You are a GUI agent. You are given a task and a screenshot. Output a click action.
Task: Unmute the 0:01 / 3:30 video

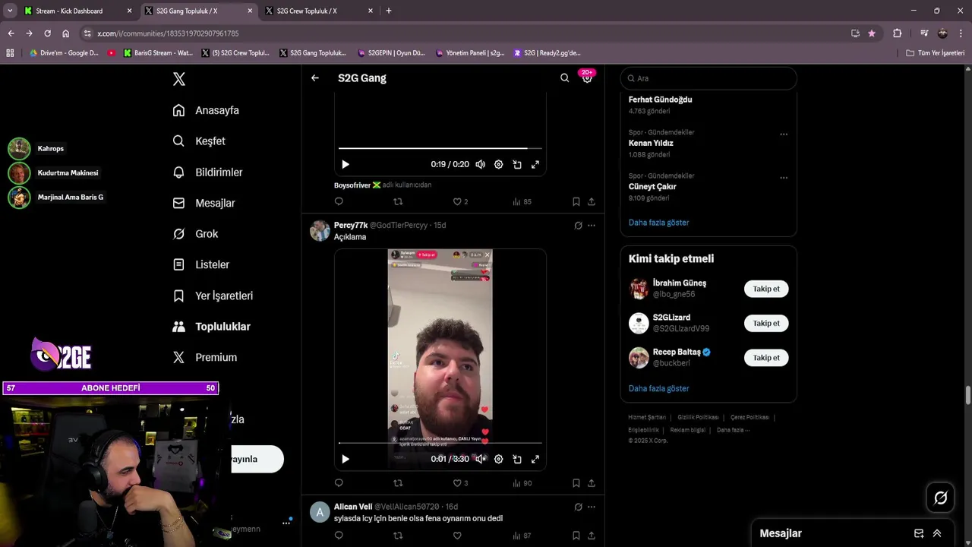point(480,459)
